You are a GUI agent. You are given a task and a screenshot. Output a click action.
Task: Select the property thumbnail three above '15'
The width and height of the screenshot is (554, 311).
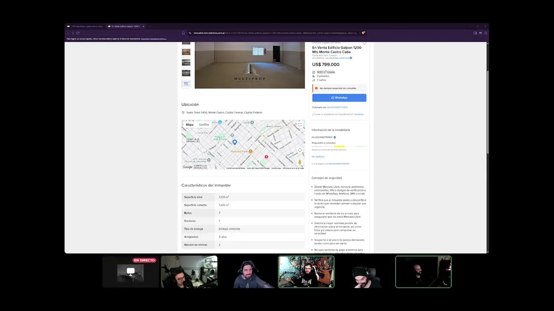click(x=186, y=52)
